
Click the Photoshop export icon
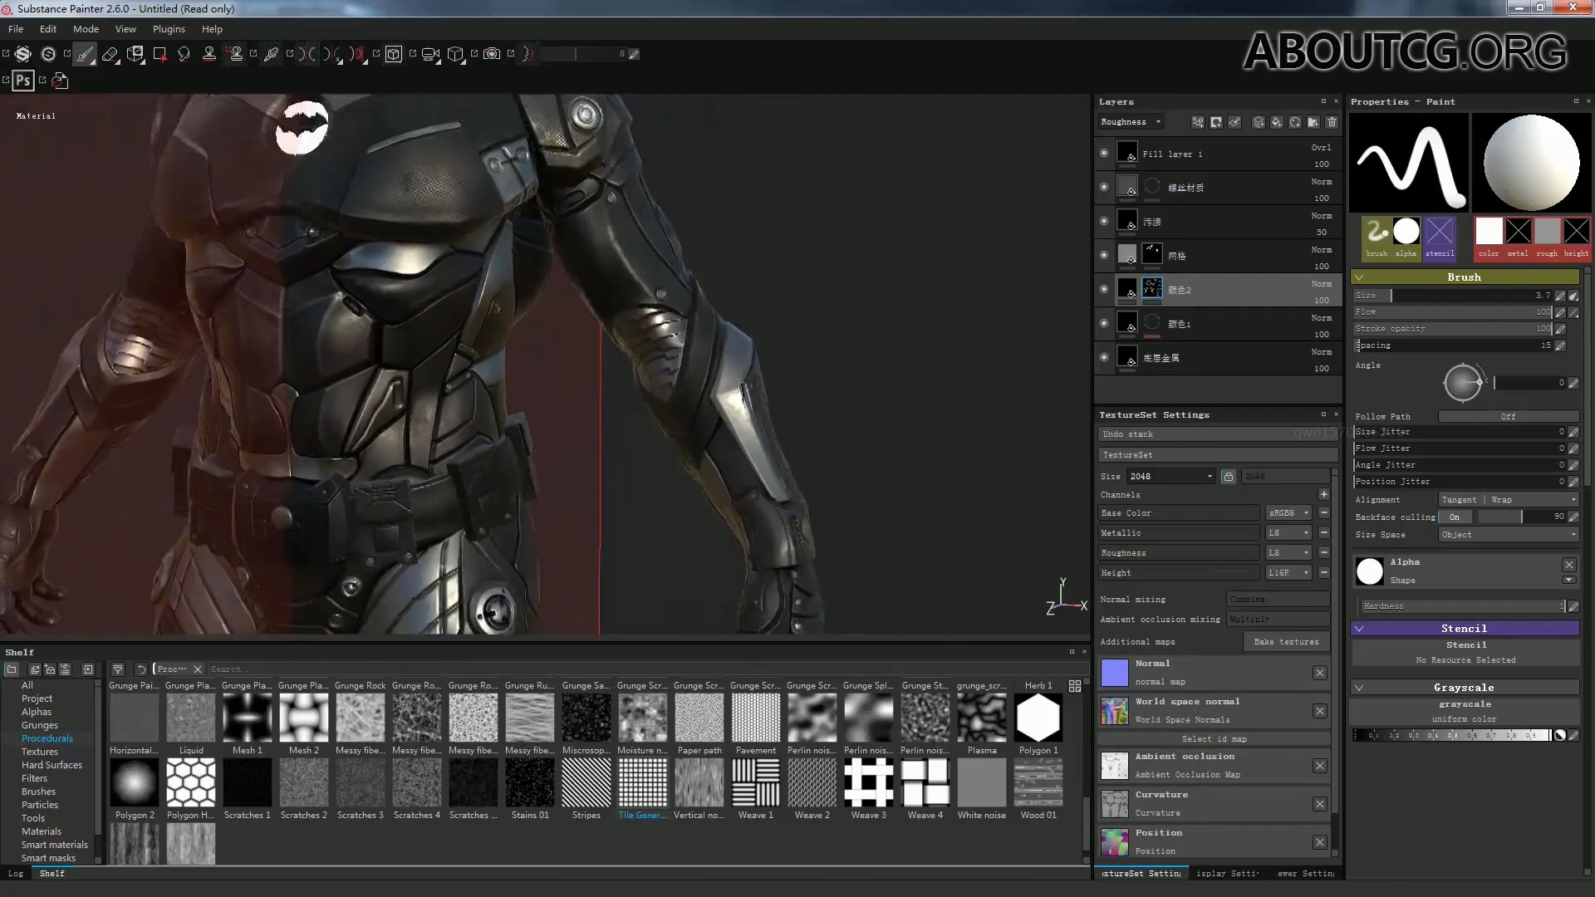point(23,81)
